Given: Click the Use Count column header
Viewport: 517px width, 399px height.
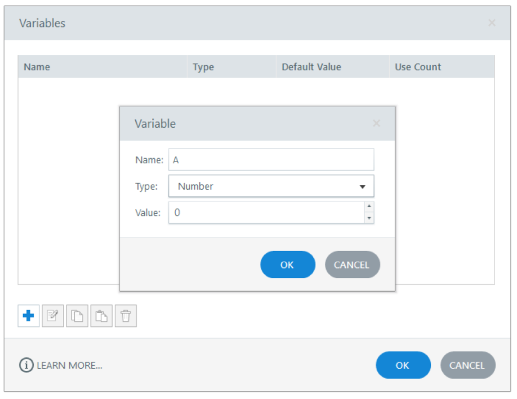Looking at the screenshot, I should pyautogui.click(x=417, y=67).
